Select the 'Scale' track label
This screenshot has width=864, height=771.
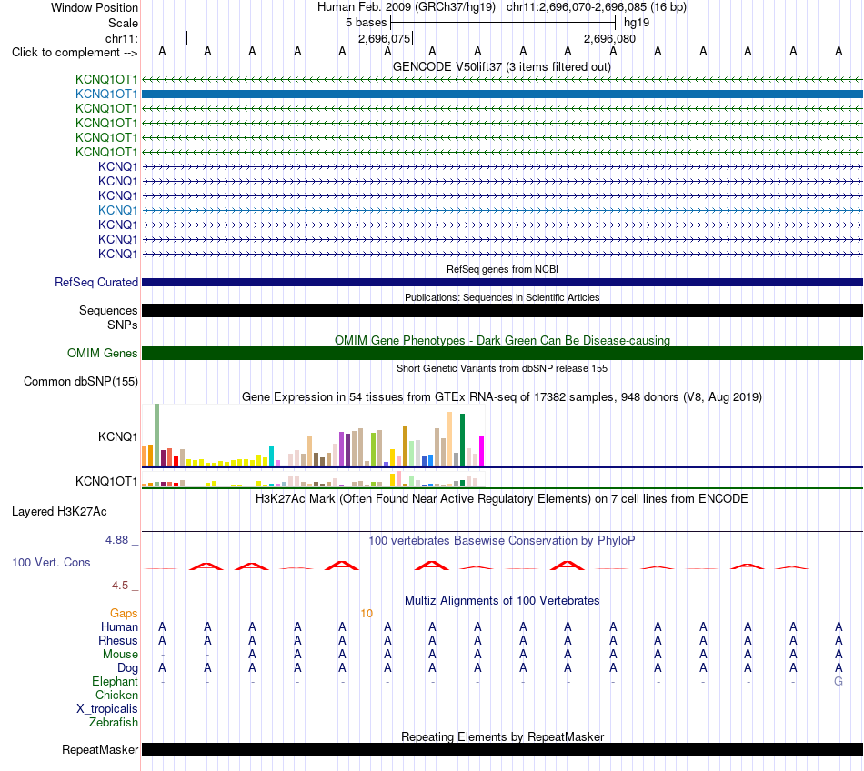(x=123, y=23)
